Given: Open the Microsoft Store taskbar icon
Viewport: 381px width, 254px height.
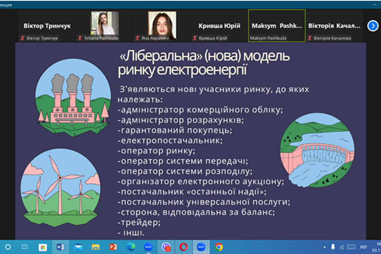Looking at the screenshot, I should click(43, 247).
